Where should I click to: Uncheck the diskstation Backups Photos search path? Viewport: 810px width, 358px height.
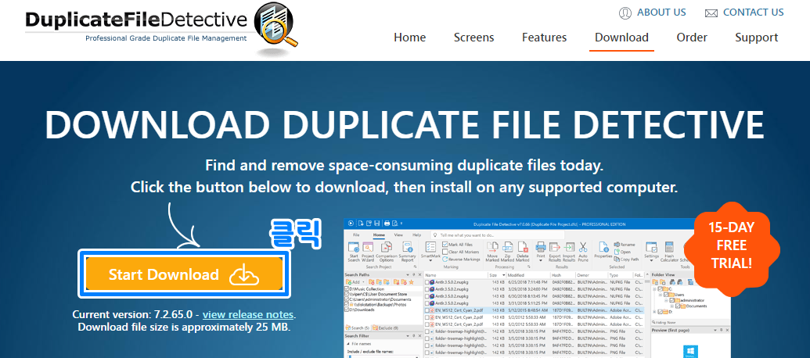[x=347, y=304]
